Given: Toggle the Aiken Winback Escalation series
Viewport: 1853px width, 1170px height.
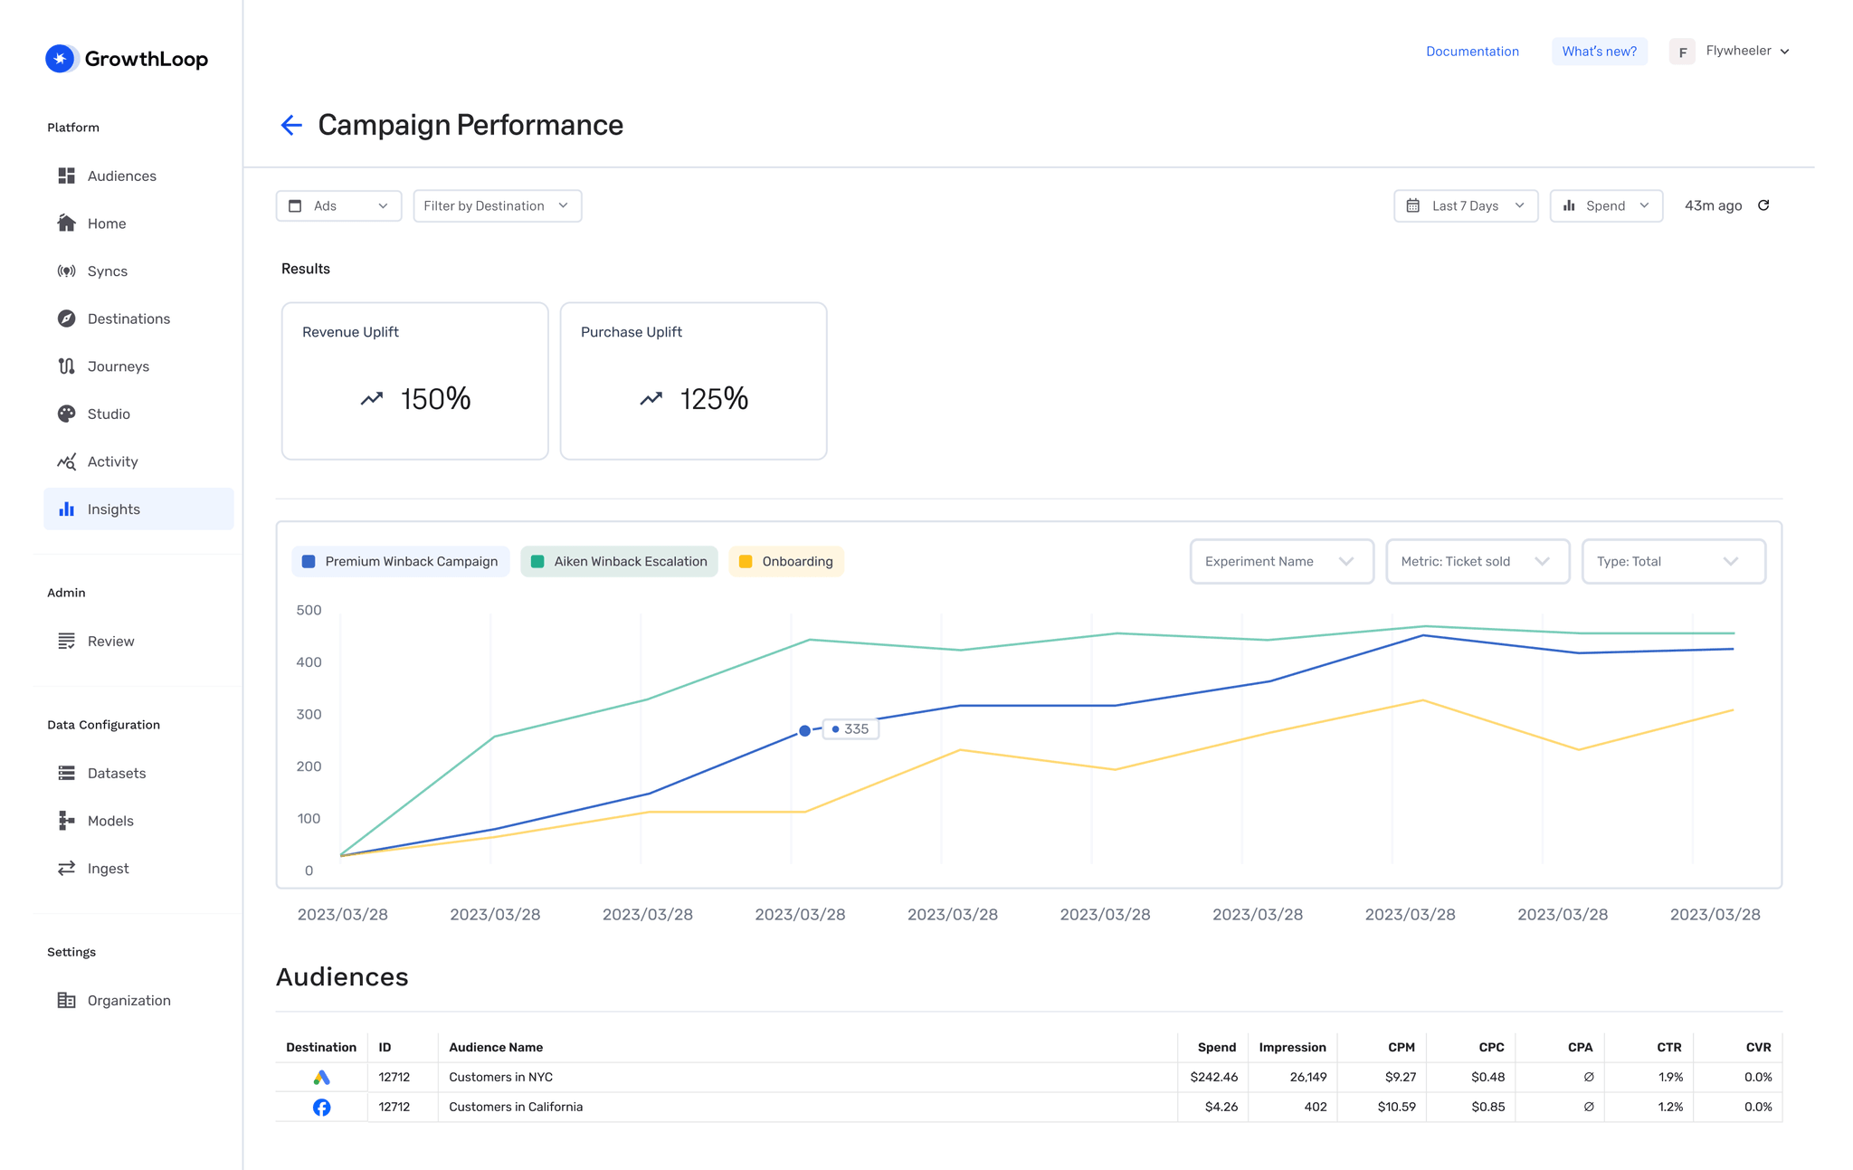Looking at the screenshot, I should tap(619, 561).
